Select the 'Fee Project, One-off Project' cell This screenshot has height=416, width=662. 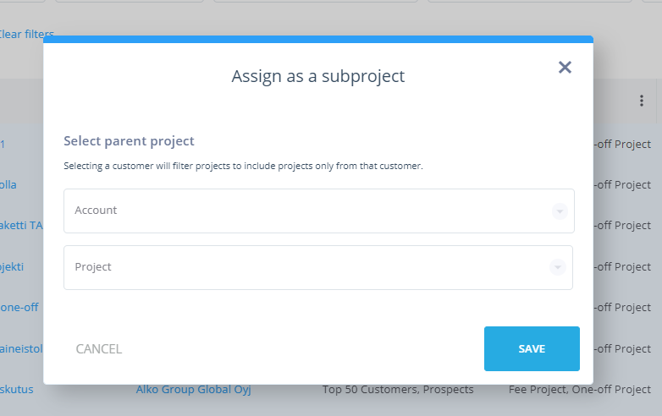pos(580,390)
